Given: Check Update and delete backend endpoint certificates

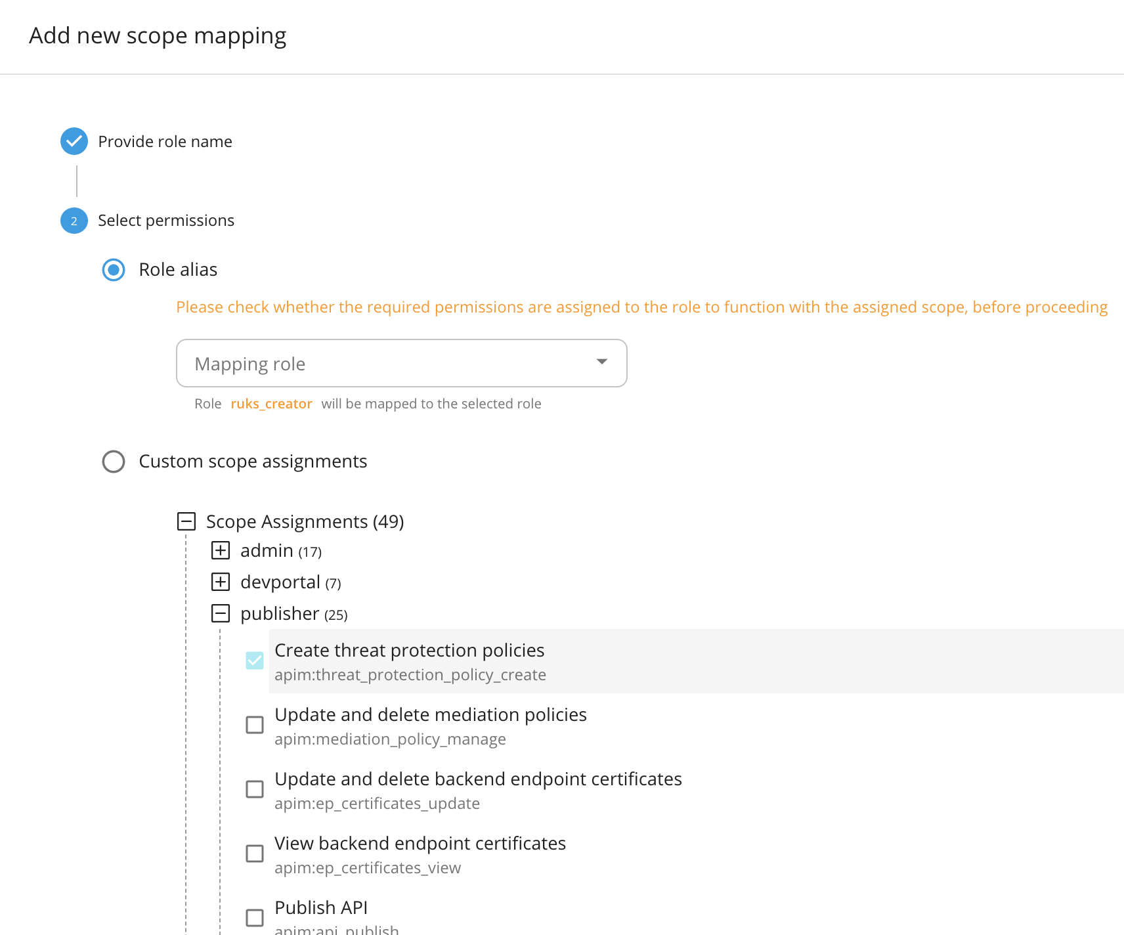Looking at the screenshot, I should pyautogui.click(x=255, y=789).
